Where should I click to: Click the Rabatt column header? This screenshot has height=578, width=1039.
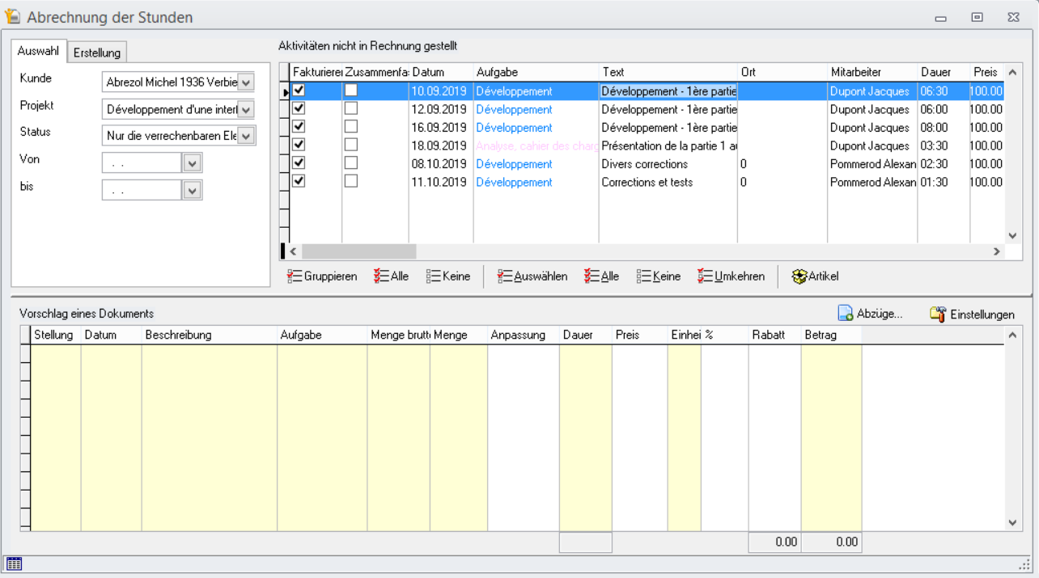(774, 335)
